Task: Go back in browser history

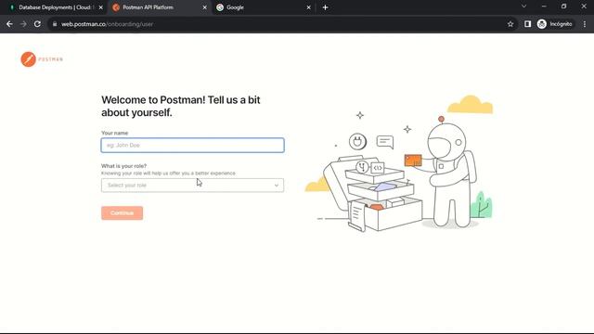Action: pos(9,24)
